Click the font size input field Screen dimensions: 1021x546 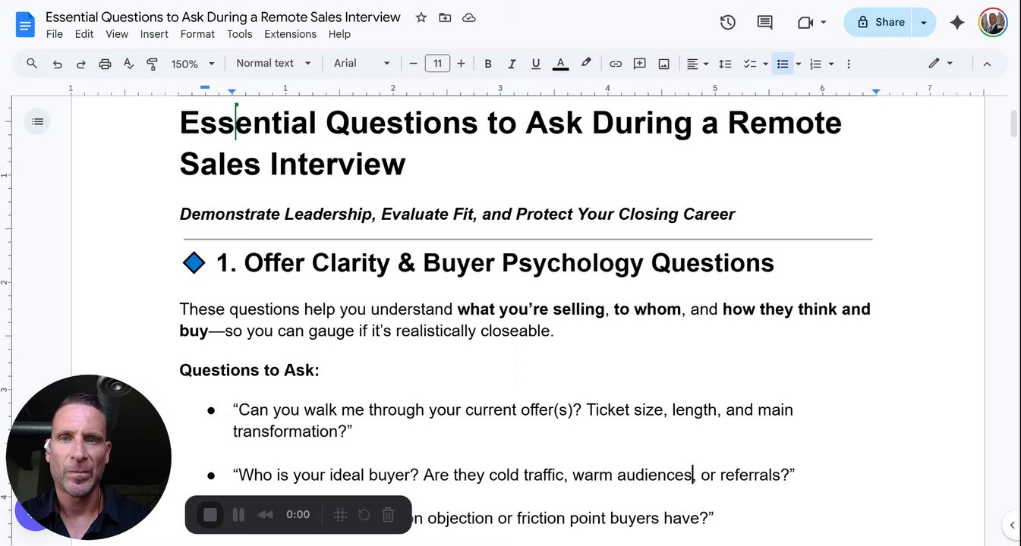437,64
